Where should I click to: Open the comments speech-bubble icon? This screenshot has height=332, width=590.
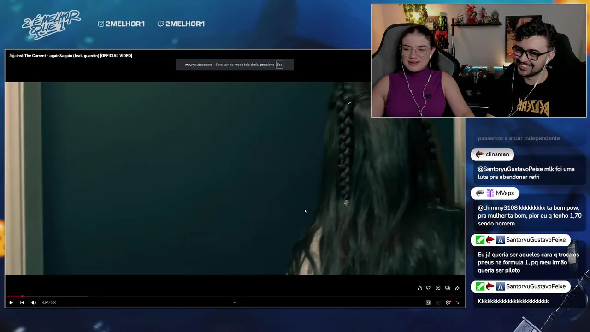coord(438,288)
